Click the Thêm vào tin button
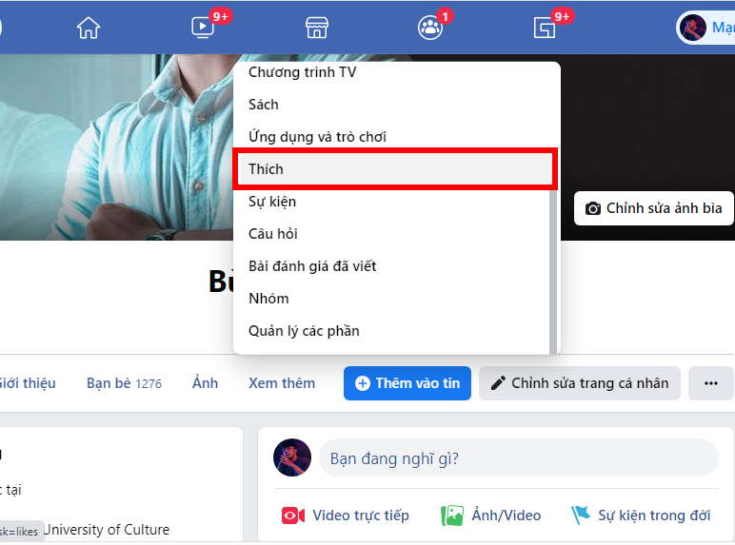The height and width of the screenshot is (545, 735). click(407, 383)
